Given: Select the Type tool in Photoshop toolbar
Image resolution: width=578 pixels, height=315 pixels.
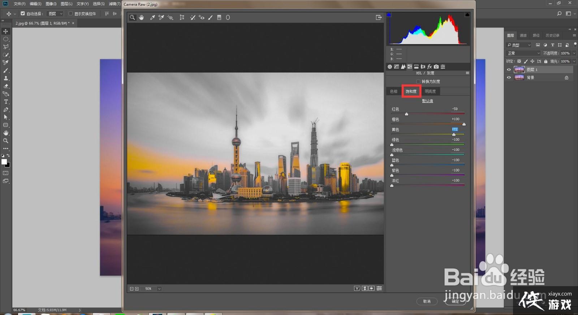Looking at the screenshot, I should (x=6, y=102).
